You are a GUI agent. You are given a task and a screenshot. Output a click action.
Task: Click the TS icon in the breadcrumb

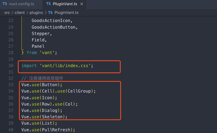(x=50, y=13)
